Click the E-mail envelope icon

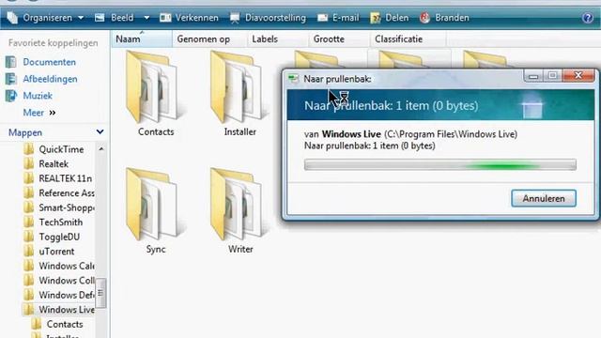[323, 18]
